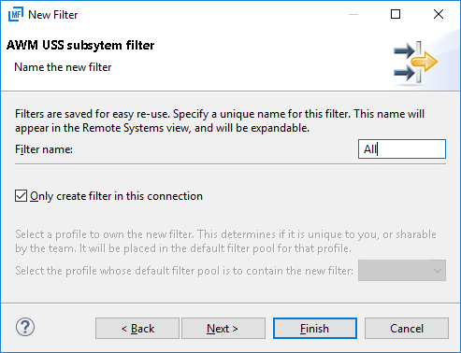The width and height of the screenshot is (461, 353).
Task: Click the MF application icon in title bar
Action: [x=16, y=14]
